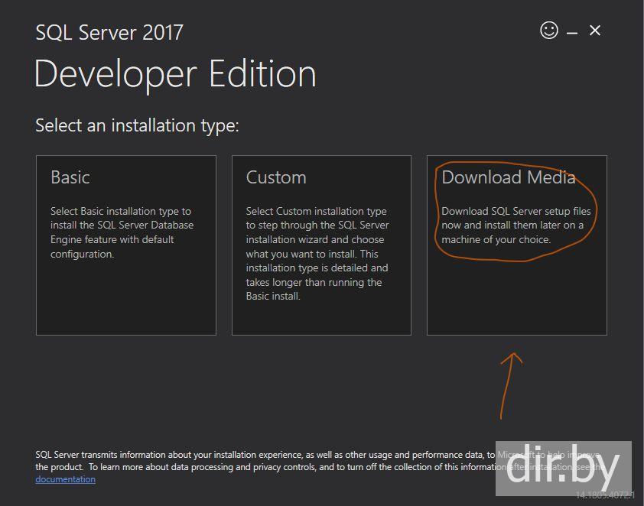Minimize the SQL Server installer window
This screenshot has height=506, width=644.
[x=572, y=32]
